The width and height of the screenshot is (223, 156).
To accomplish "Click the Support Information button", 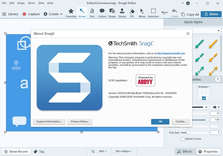I will click(49, 121).
